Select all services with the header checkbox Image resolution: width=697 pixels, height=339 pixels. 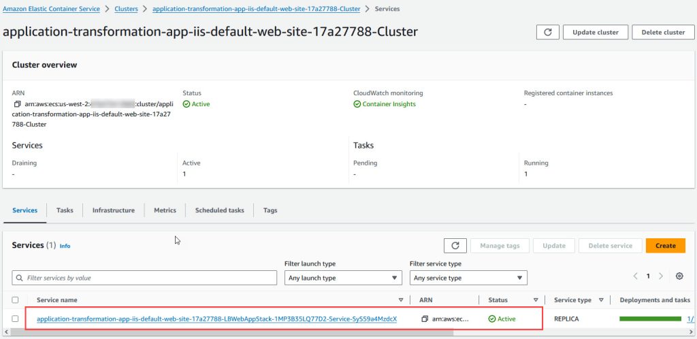tap(15, 300)
